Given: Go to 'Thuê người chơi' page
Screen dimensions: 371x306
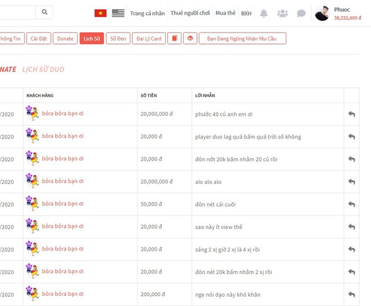Looking at the screenshot, I should (x=190, y=13).
